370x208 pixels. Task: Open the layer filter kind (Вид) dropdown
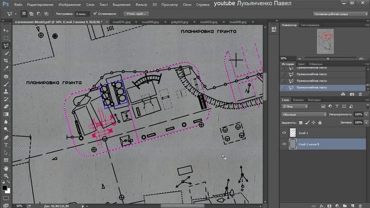pos(295,106)
